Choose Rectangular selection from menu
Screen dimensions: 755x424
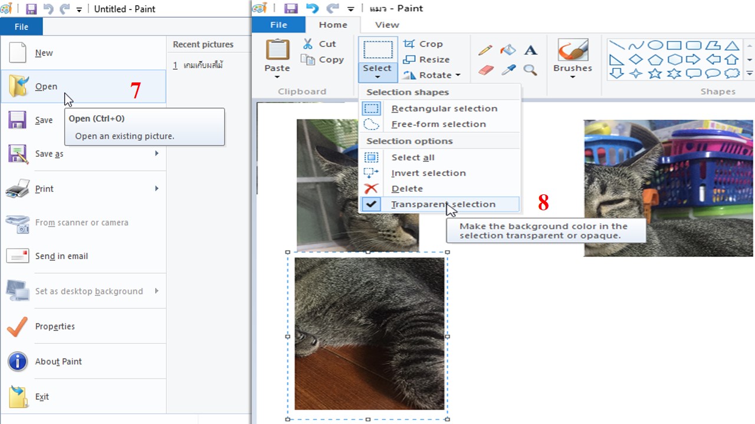[439, 108]
